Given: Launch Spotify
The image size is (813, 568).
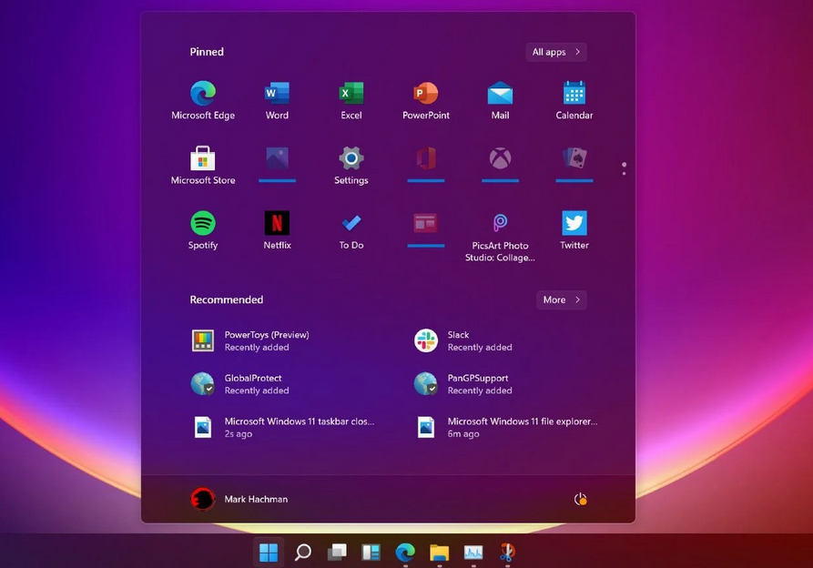Looking at the screenshot, I should click(x=203, y=230).
